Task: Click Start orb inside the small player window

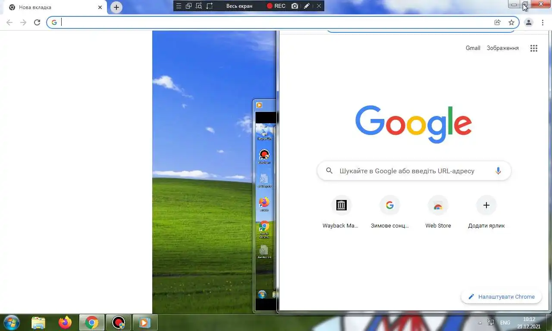Action: (262, 294)
